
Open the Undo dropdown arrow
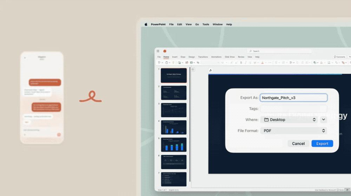coord(162,63)
